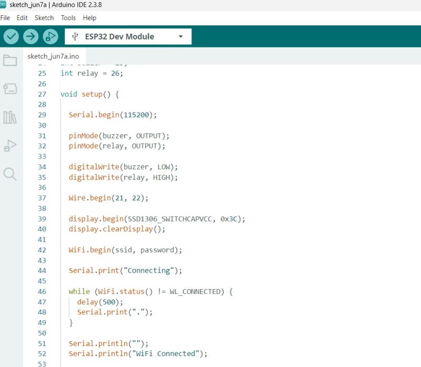Open the Tools menu

click(x=68, y=18)
